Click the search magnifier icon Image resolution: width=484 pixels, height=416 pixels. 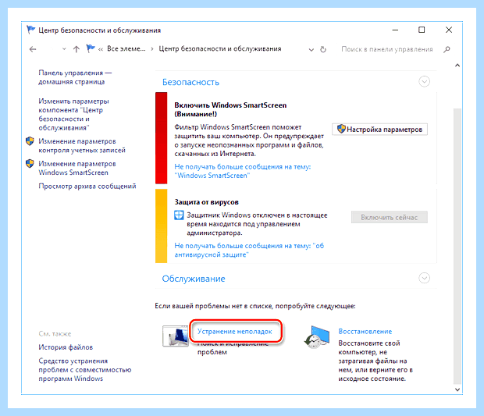[x=447, y=49]
